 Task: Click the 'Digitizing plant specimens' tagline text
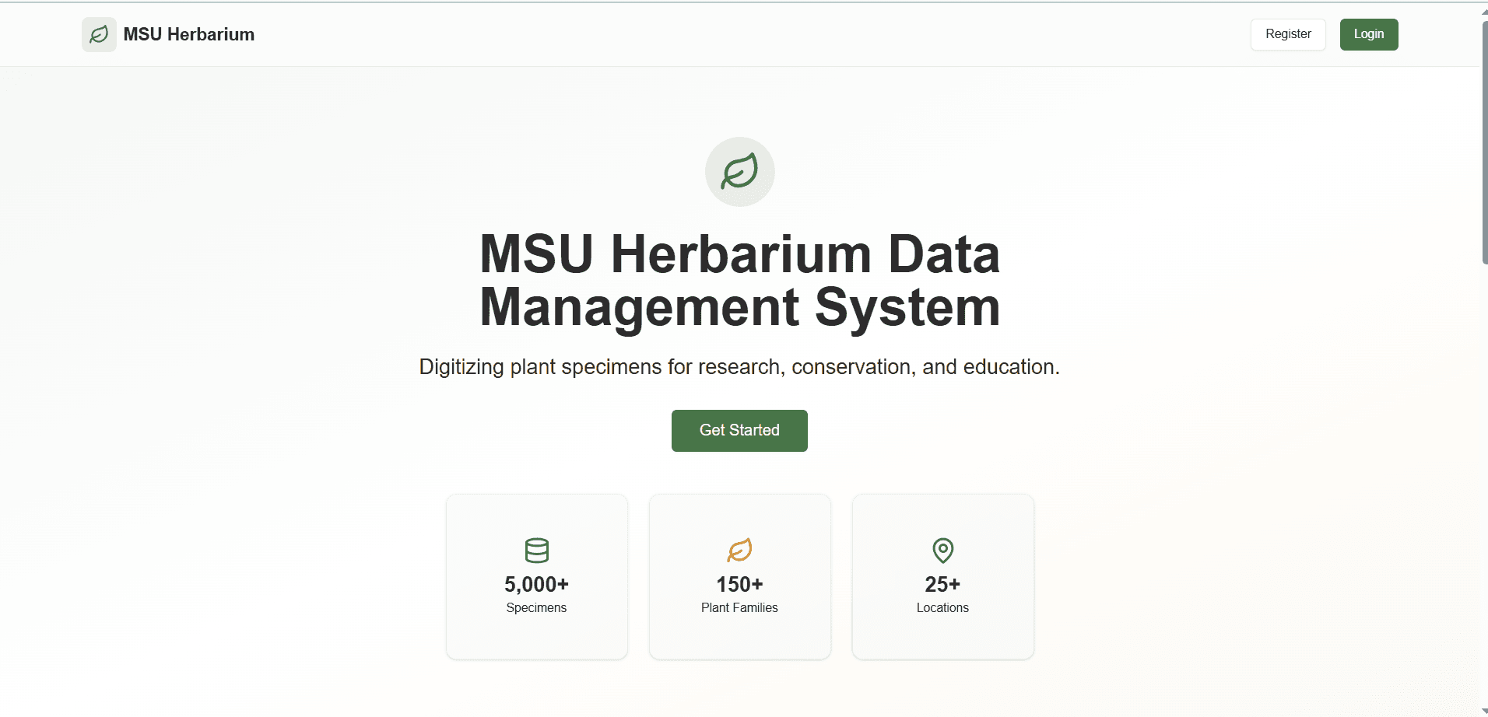point(739,367)
